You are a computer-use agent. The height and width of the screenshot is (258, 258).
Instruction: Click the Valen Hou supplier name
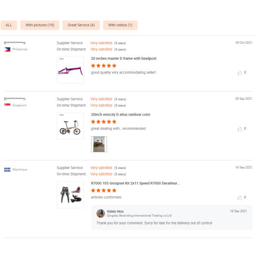[x=115, y=211]
